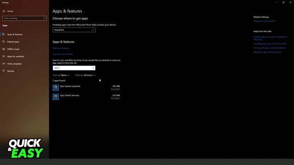Click the 203 MB size of Epic Games Launcher

[x=116, y=86]
